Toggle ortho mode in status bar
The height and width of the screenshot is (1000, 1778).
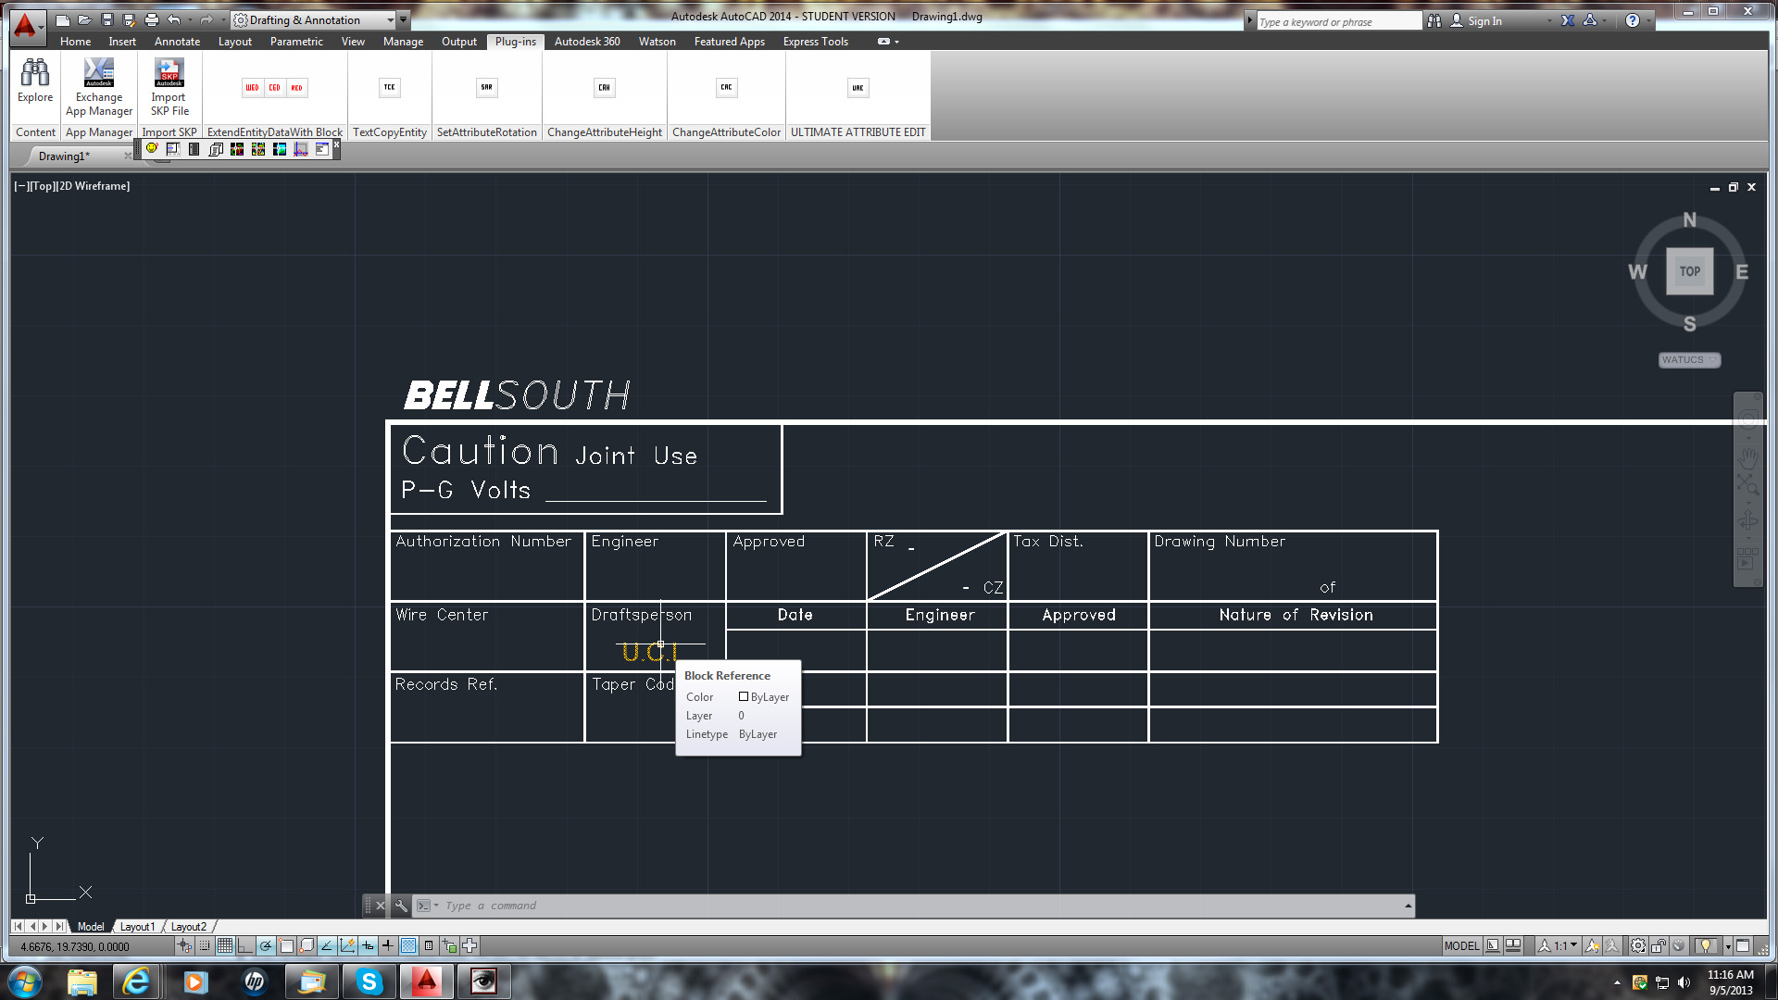click(x=245, y=946)
